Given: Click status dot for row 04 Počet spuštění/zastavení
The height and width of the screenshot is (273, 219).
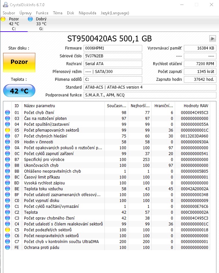Looking at the screenshot, I should pos(7,124).
